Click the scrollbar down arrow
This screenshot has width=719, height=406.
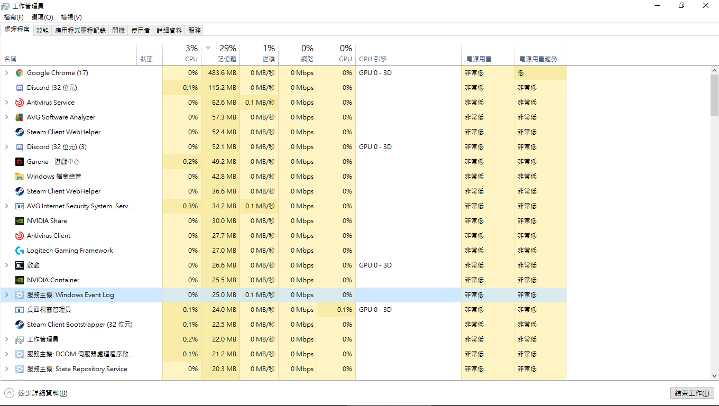[x=714, y=376]
